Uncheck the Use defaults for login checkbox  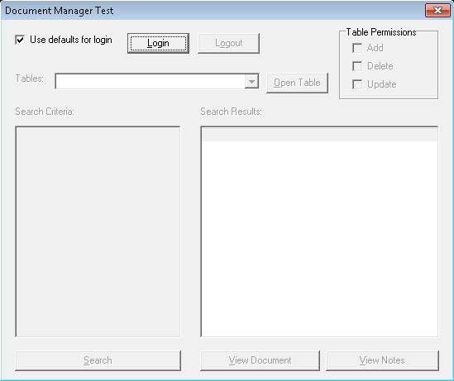(x=20, y=40)
